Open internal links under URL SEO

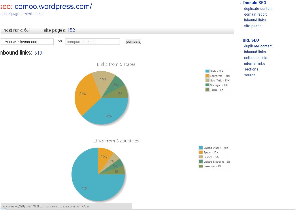[x=254, y=64]
